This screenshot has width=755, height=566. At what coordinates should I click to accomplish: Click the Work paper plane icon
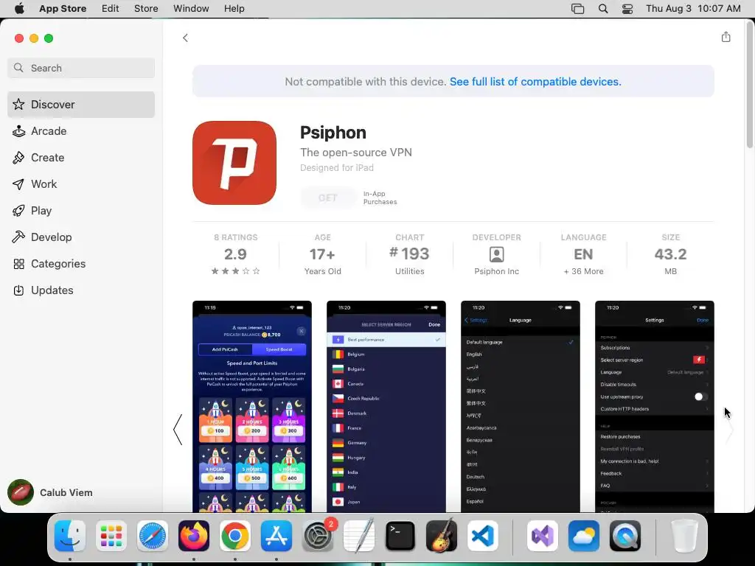(x=18, y=184)
